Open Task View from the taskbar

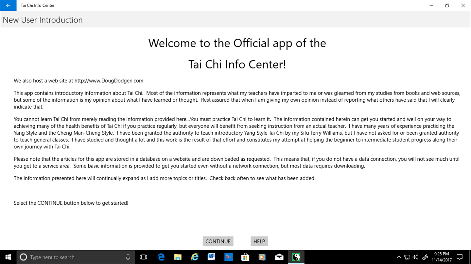(143, 257)
